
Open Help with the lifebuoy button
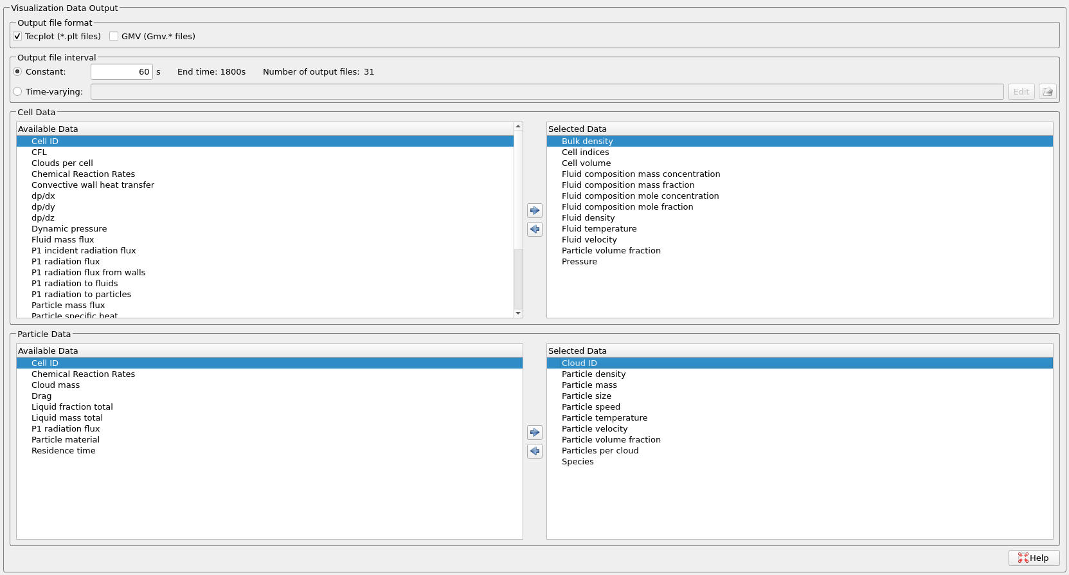1034,558
